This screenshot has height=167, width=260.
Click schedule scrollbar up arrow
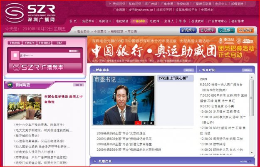click(x=252, y=77)
